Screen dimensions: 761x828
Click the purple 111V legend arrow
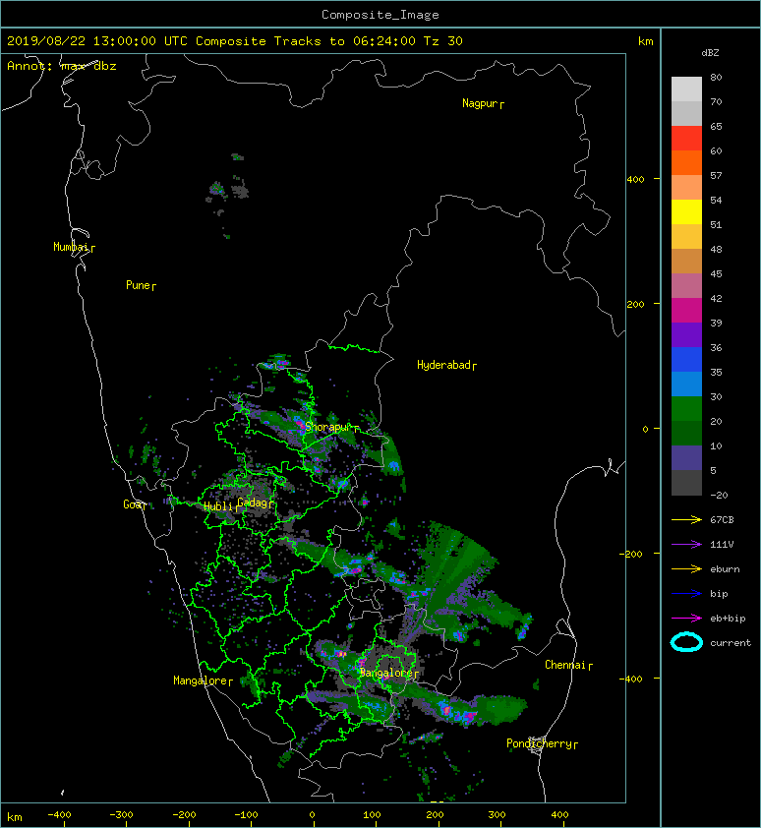click(686, 545)
